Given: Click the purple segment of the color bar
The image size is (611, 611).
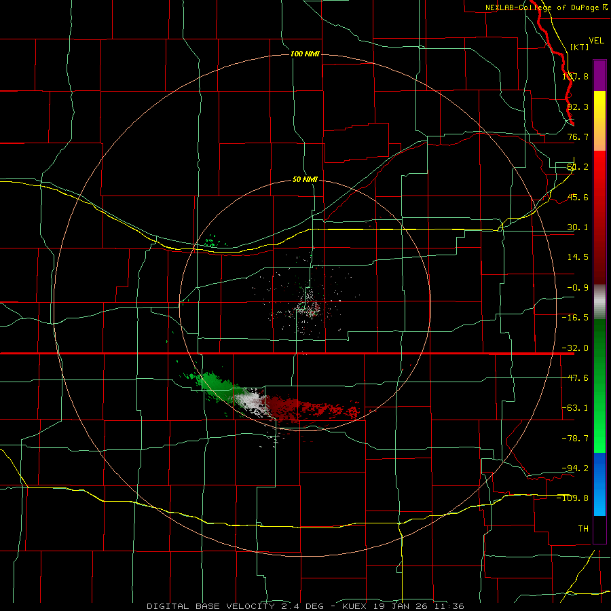Looking at the screenshot, I should (x=599, y=75).
